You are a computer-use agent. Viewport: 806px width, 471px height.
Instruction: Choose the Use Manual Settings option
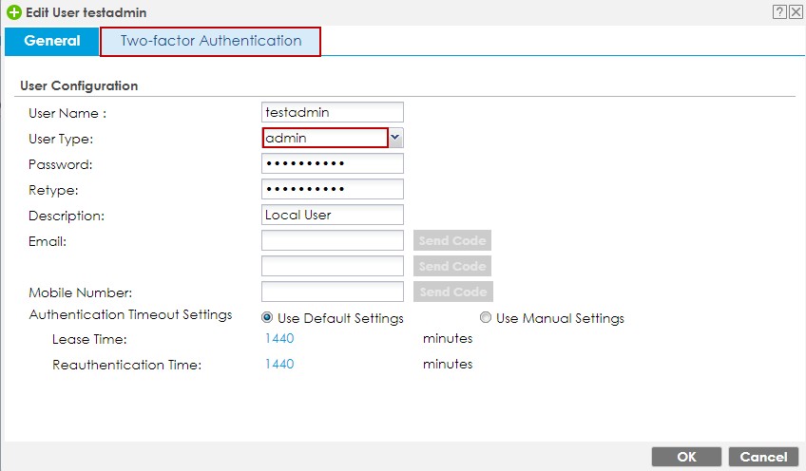(486, 318)
